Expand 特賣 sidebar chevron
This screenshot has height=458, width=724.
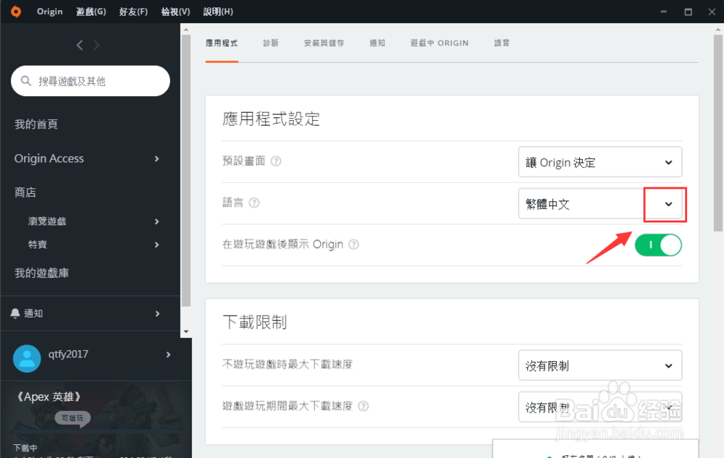point(157,245)
